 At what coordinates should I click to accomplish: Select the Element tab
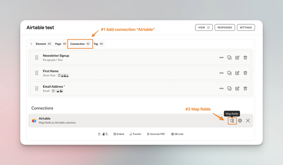tap(43, 44)
